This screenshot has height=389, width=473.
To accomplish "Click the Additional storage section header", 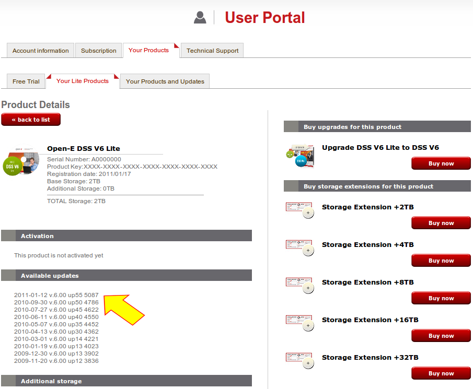I will coord(126,381).
